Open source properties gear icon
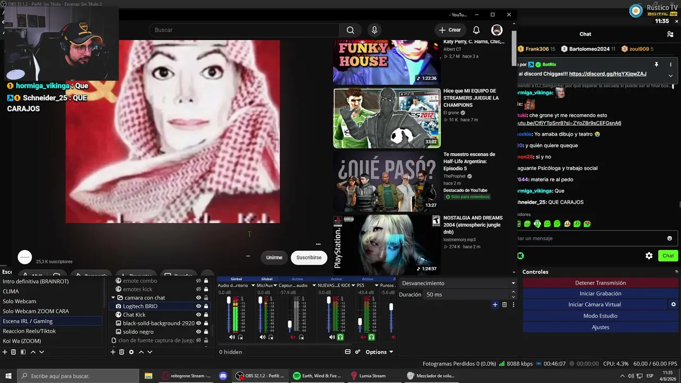Viewport: 681px width, 383px height. click(131, 352)
